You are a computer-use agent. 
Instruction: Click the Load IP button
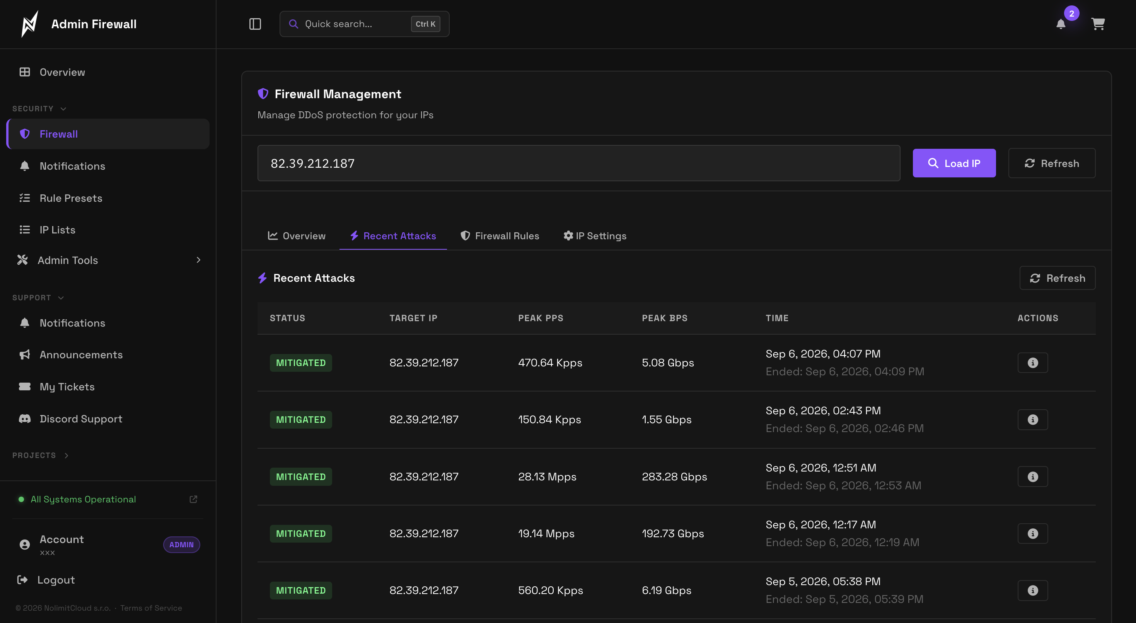point(954,163)
